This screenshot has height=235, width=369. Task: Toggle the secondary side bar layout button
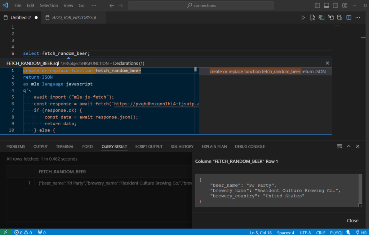[335, 5]
